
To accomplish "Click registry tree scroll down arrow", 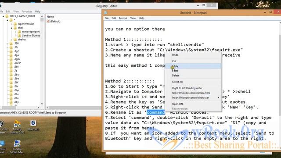I will click(x=42, y=104).
